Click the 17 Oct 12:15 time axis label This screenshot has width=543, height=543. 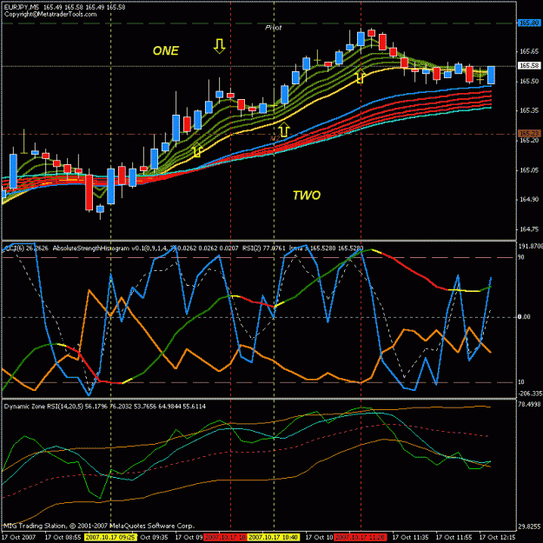pyautogui.click(x=497, y=538)
